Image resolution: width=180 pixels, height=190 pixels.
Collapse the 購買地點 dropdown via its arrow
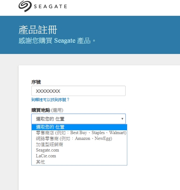(x=122, y=119)
